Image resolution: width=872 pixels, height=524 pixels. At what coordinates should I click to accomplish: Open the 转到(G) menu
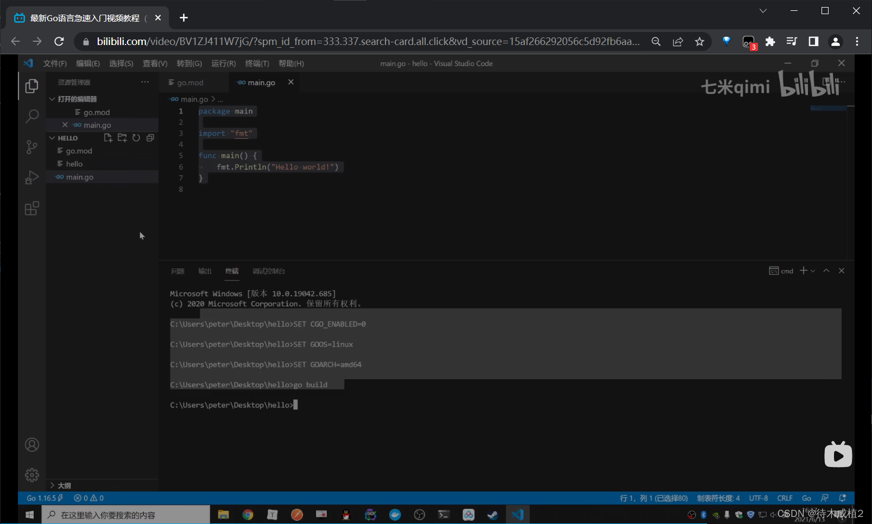pyautogui.click(x=189, y=63)
